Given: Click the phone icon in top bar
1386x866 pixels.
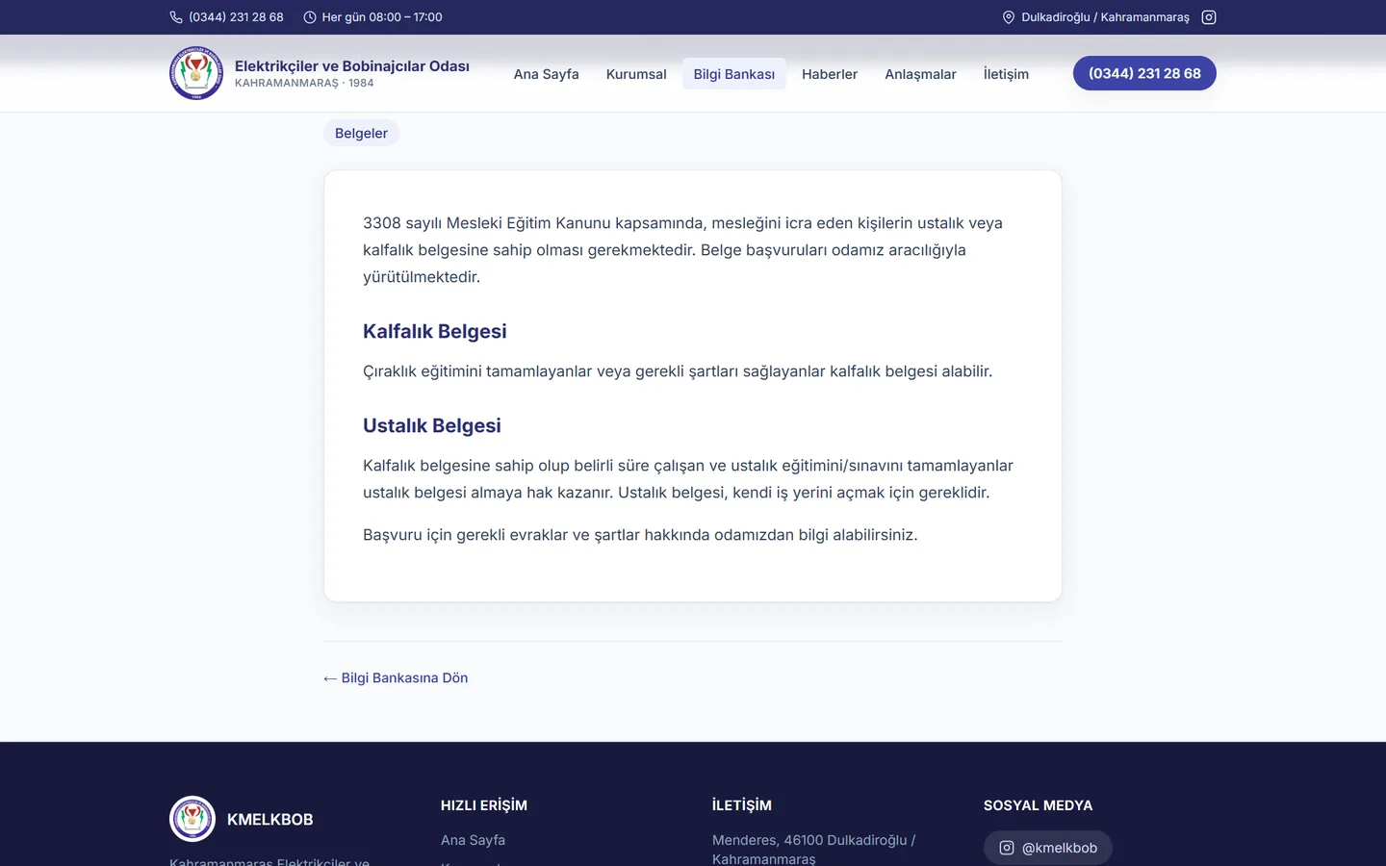Looking at the screenshot, I should click(176, 17).
